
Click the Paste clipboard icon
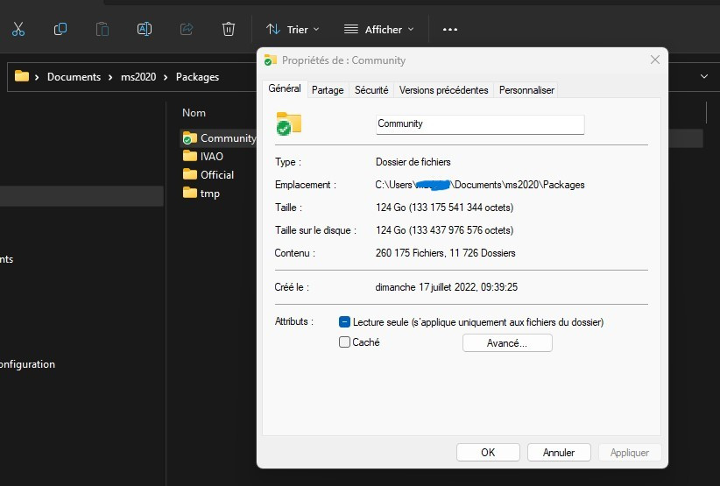coord(102,30)
